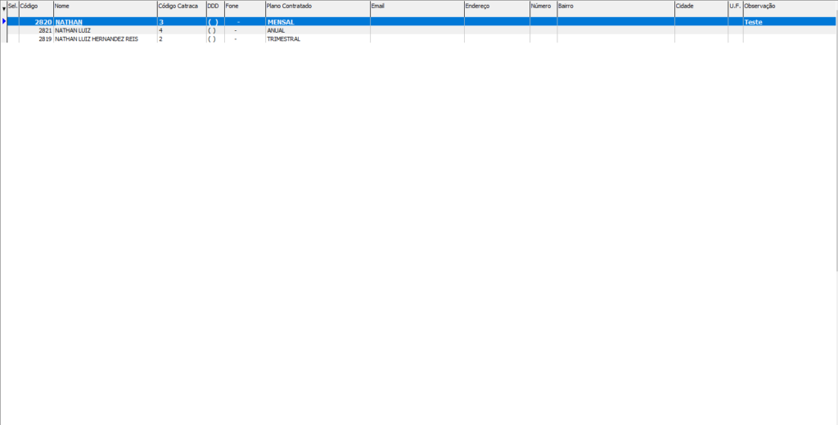Select the name cell NATHAN LUIZ
The image size is (838, 425).
106,30
